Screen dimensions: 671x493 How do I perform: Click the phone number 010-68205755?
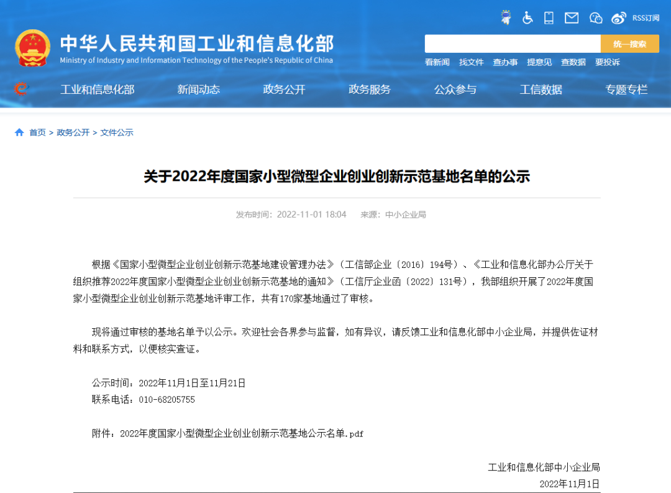coord(167,400)
